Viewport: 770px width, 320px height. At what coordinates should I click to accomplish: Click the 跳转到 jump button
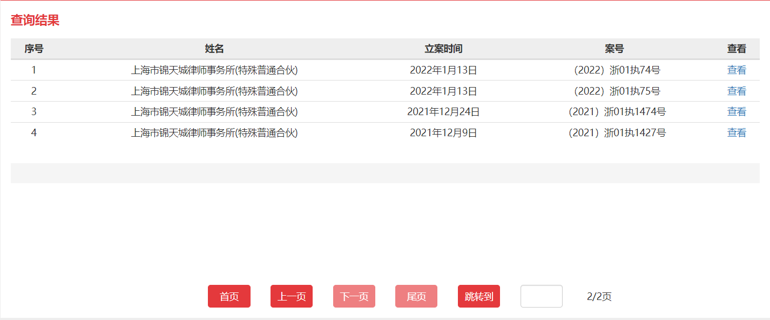click(x=479, y=296)
